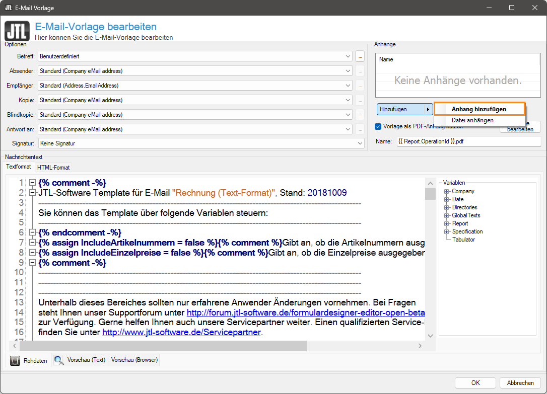The width and height of the screenshot is (547, 394).
Task: Expand the GlobalTexts tree node
Action: (x=446, y=215)
